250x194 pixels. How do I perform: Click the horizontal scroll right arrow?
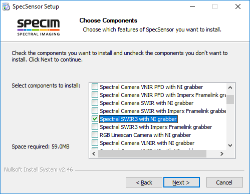(222, 153)
